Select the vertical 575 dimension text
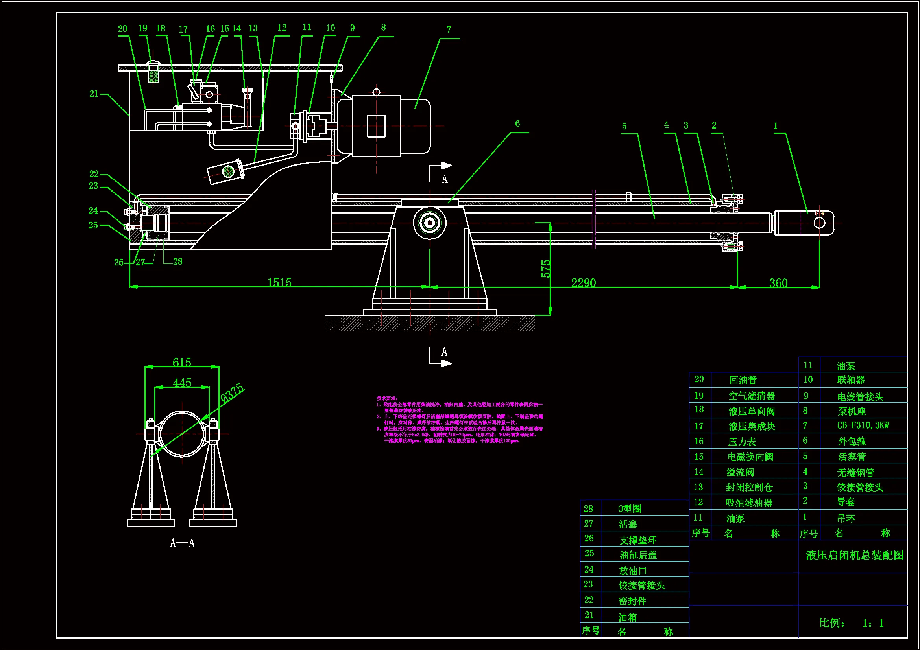This screenshot has width=920, height=650. pos(546,269)
